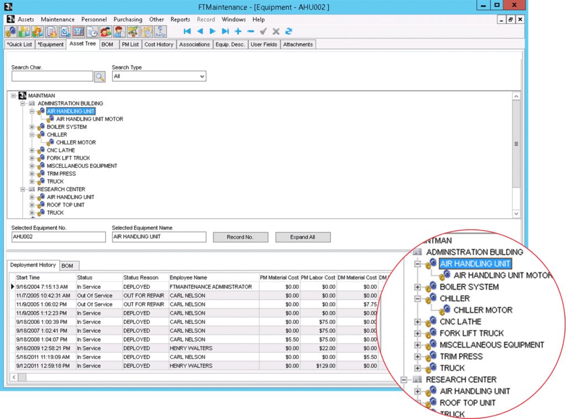Open the two people toolbar icon
Screen dimensions: 566x419
pyautogui.click(x=106, y=32)
